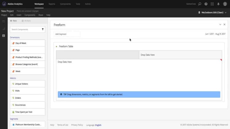Select the components icon in left rail
The width and height of the screenshot is (230, 129).
tap(4, 36)
